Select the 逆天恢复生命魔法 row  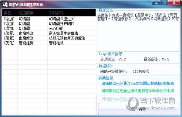[x=49, y=33]
